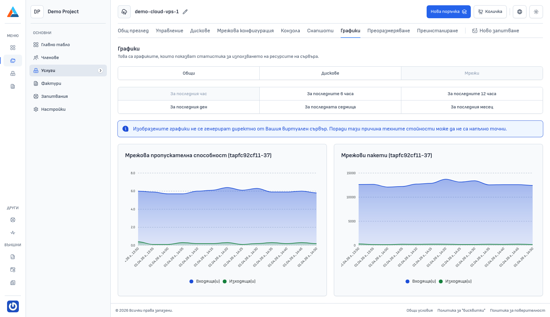Open the Политика за поверителност link
The width and height of the screenshot is (550, 317).
point(517,310)
